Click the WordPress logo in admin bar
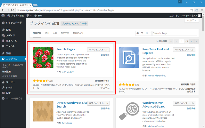This screenshot has height=128, width=205. [3, 16]
